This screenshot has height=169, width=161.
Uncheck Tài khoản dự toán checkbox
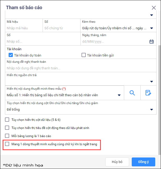11,55
